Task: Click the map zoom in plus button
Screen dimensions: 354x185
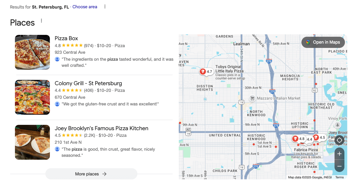Action: pos(339,154)
